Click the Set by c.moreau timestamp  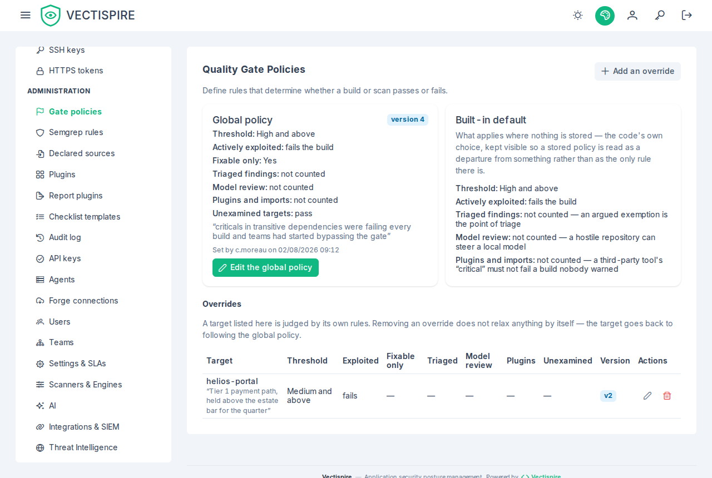point(276,250)
